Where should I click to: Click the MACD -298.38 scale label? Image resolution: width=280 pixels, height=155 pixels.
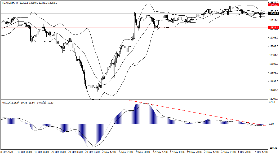coord(273,148)
